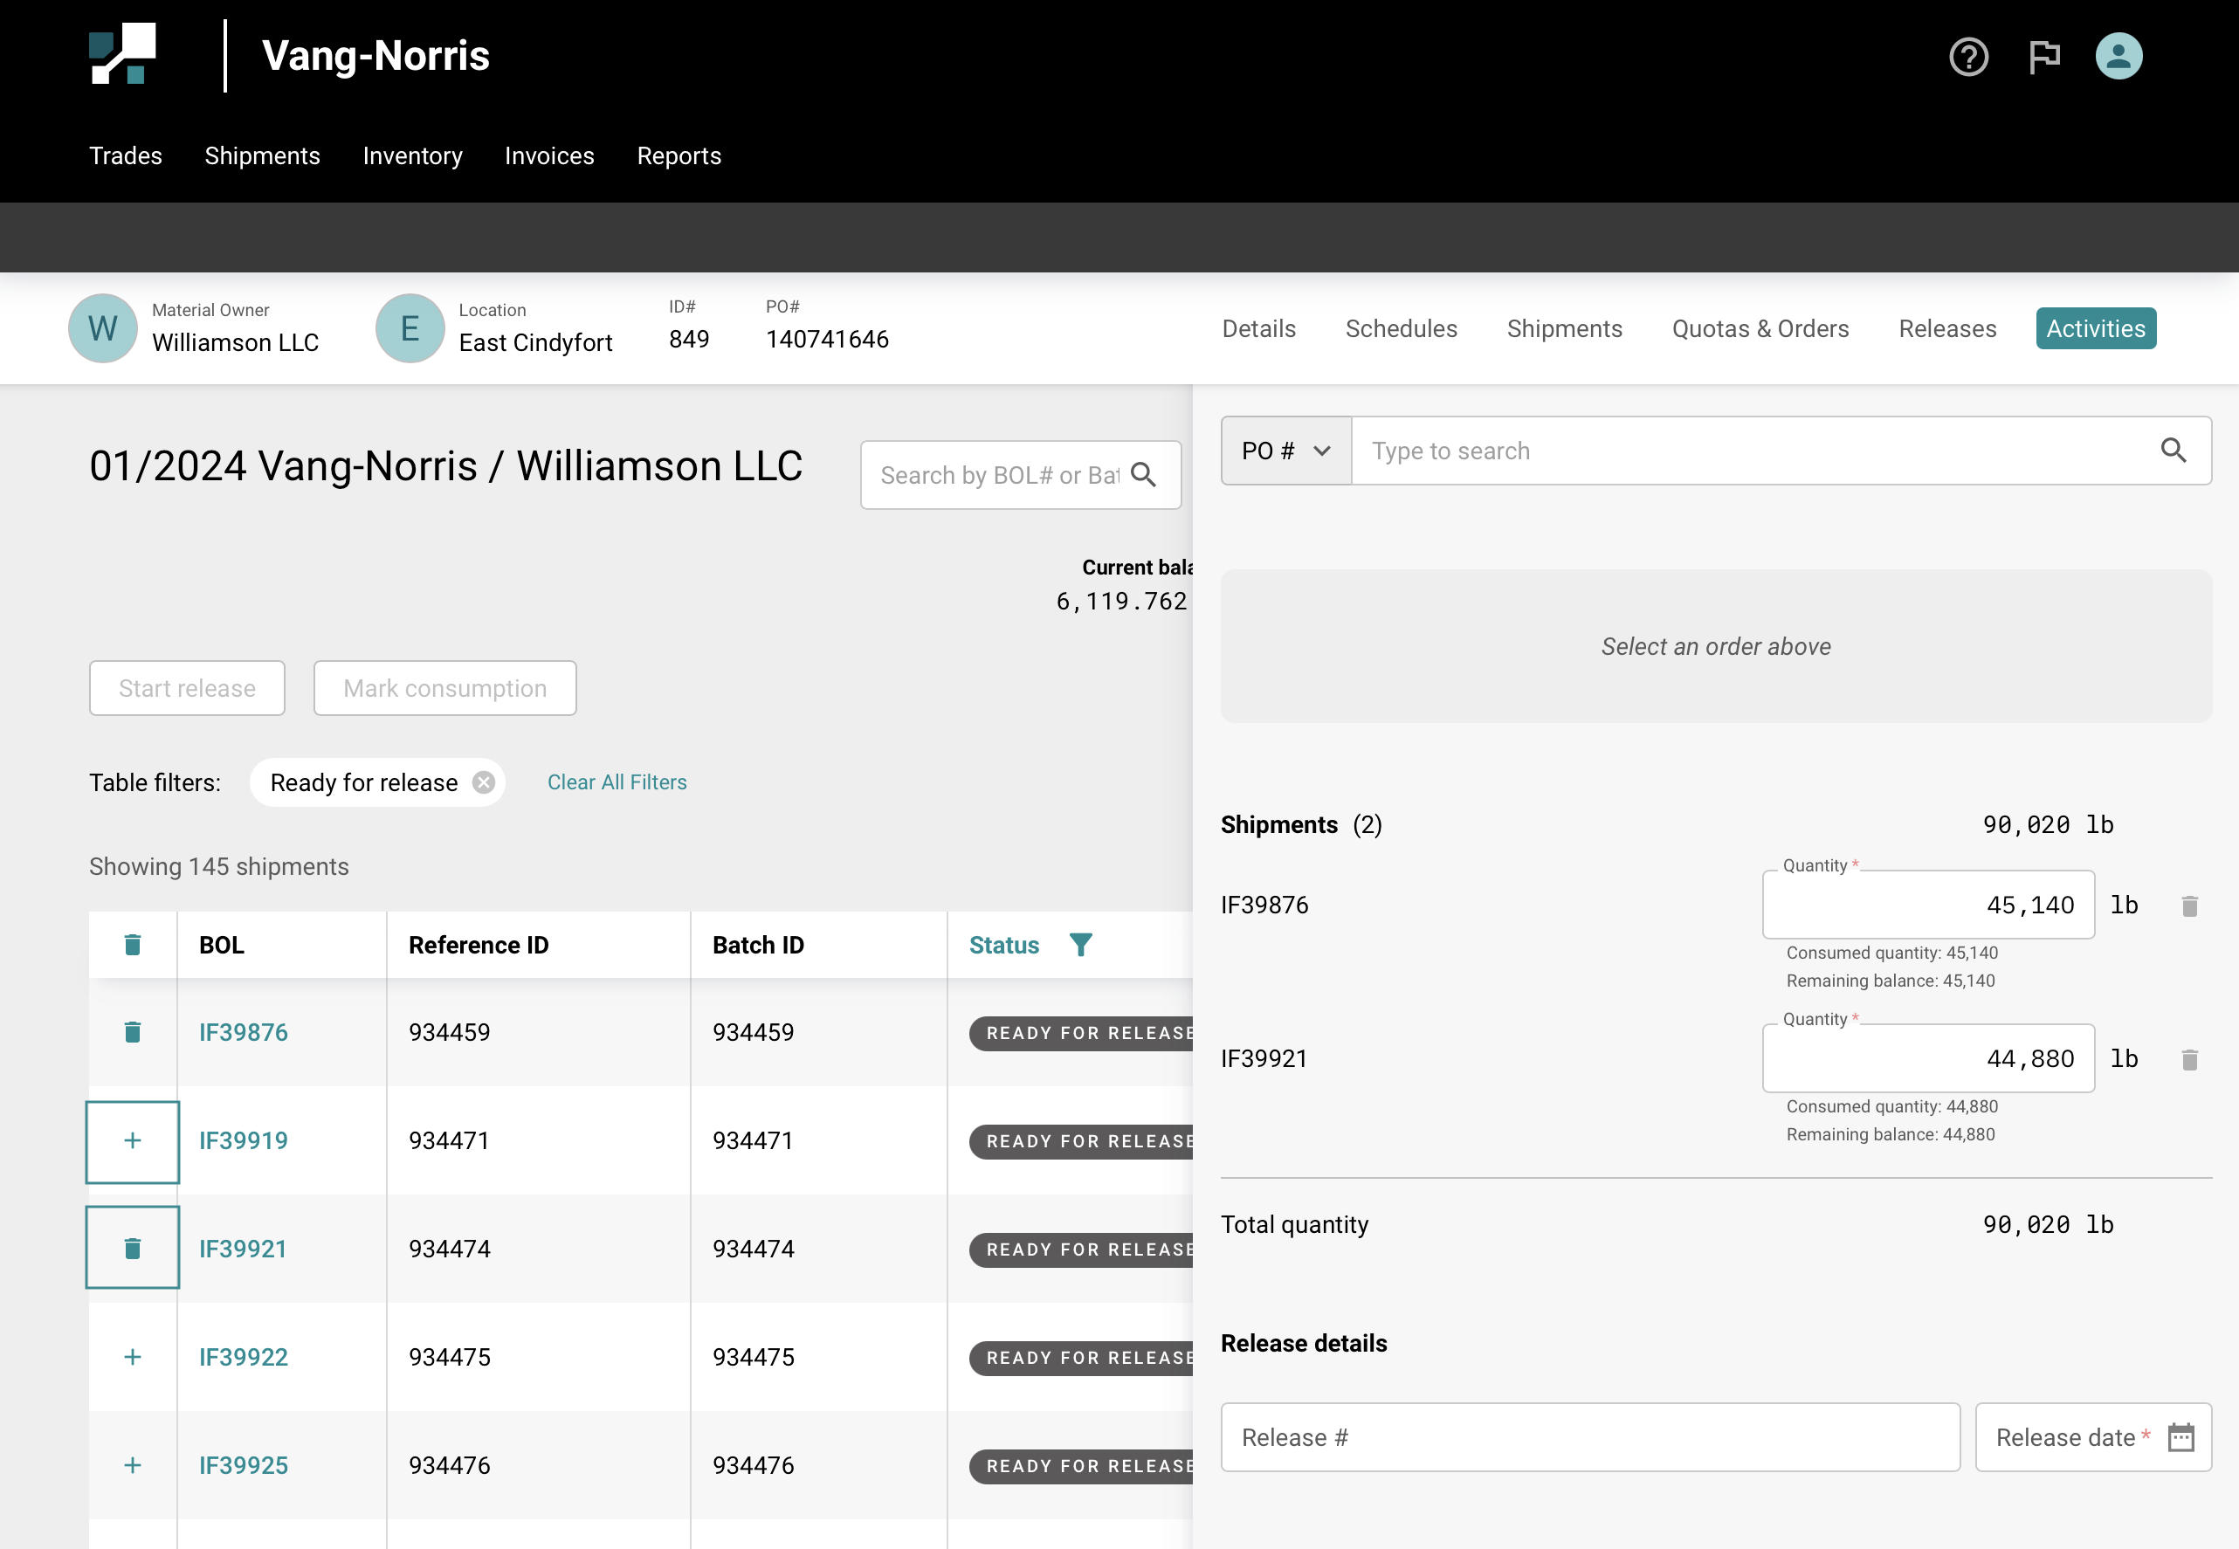Remove the Ready for release filter chip
This screenshot has width=2239, height=1549.
coord(483,782)
